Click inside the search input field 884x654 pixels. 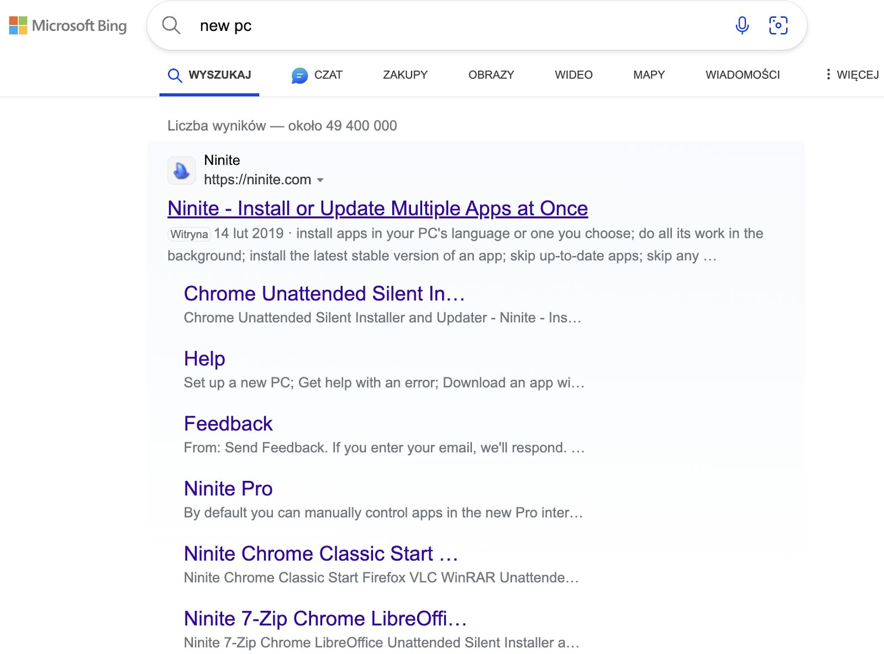[x=387, y=25]
